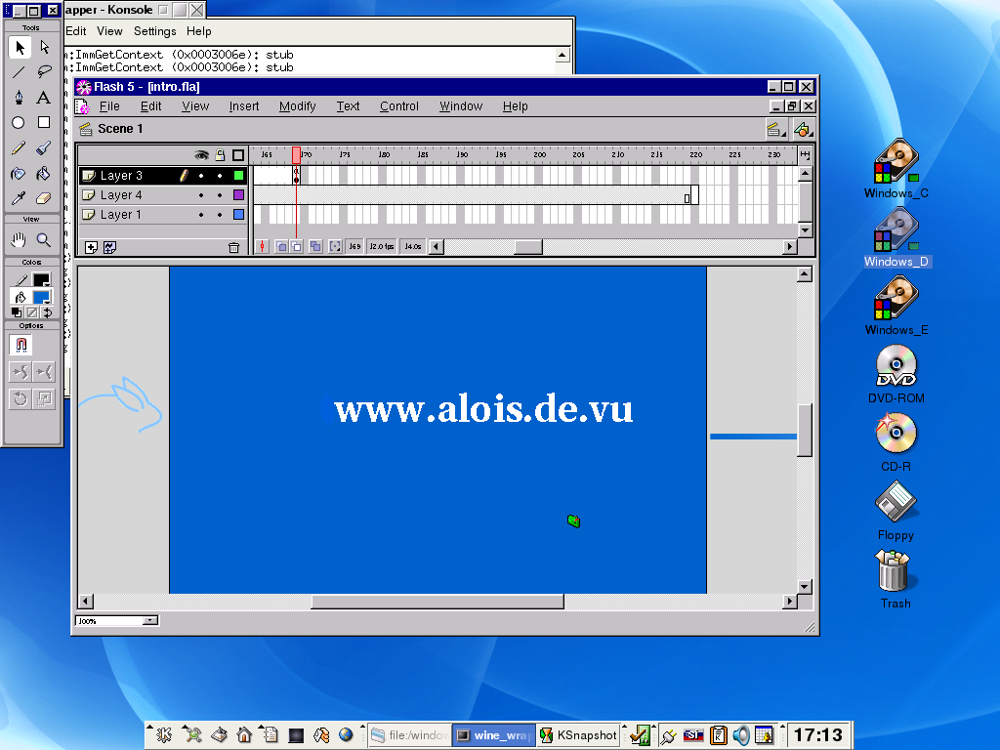
Task: Select the Paint Bucket tool
Action: click(44, 174)
